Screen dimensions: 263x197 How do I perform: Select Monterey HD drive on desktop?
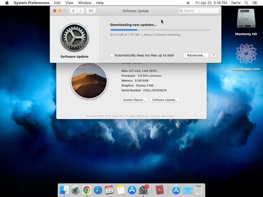pyautogui.click(x=246, y=22)
